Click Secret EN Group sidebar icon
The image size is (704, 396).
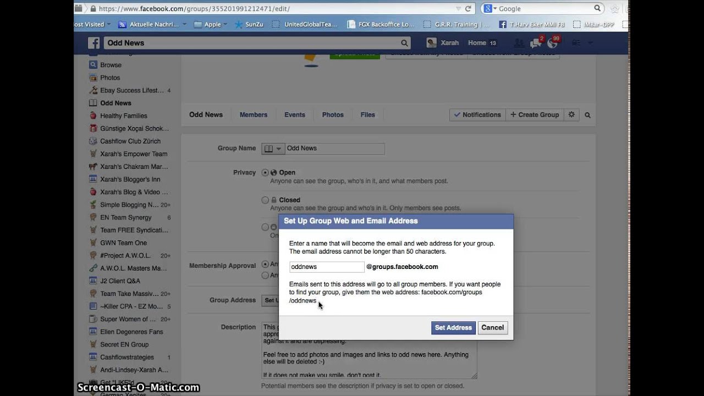click(93, 344)
